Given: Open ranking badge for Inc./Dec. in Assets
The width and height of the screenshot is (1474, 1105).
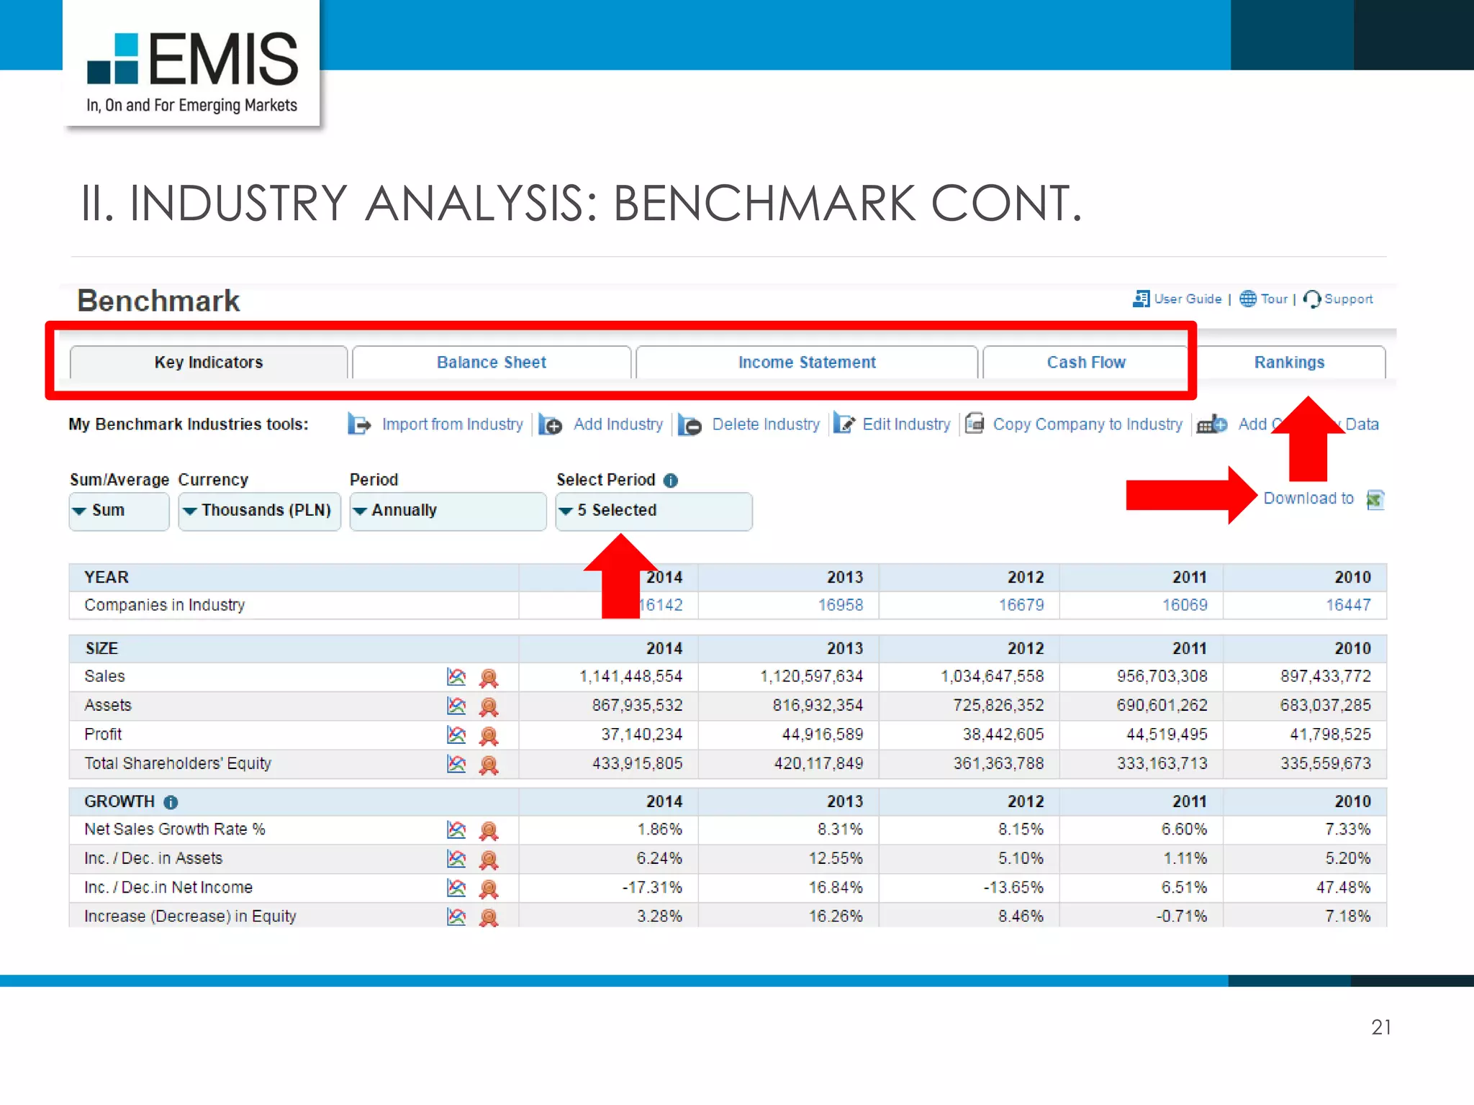Looking at the screenshot, I should click(489, 859).
